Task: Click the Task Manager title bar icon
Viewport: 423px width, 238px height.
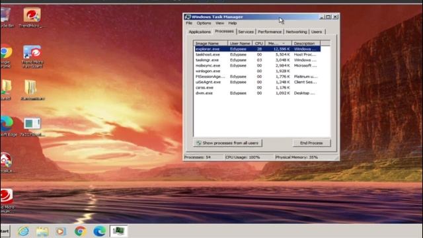Action: tap(188, 17)
